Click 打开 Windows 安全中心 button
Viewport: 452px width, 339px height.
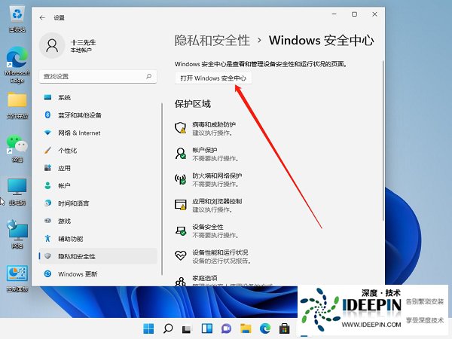coord(213,78)
